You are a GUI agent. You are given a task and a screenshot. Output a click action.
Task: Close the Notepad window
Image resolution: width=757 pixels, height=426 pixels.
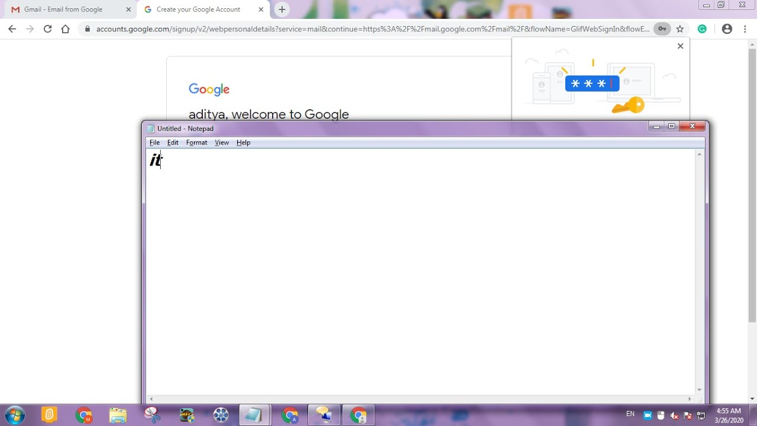point(692,126)
